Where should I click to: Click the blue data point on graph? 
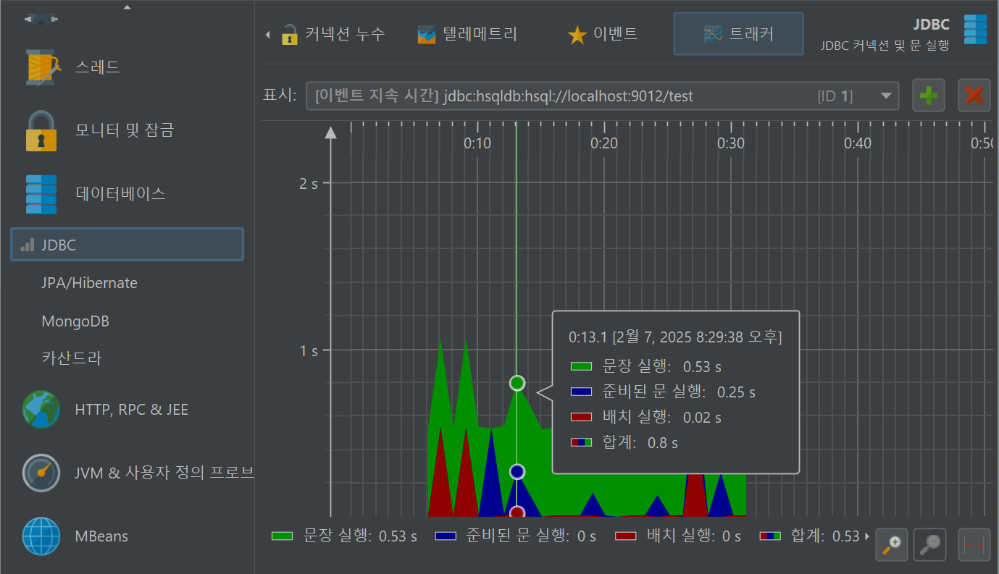point(517,471)
